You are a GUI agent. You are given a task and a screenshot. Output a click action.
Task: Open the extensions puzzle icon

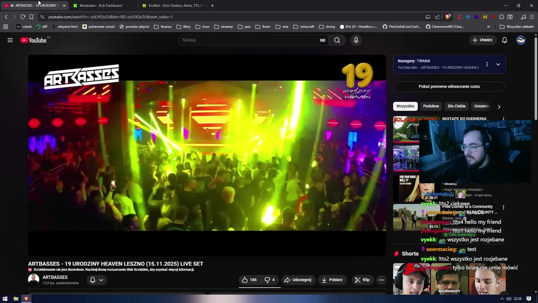click(501, 17)
